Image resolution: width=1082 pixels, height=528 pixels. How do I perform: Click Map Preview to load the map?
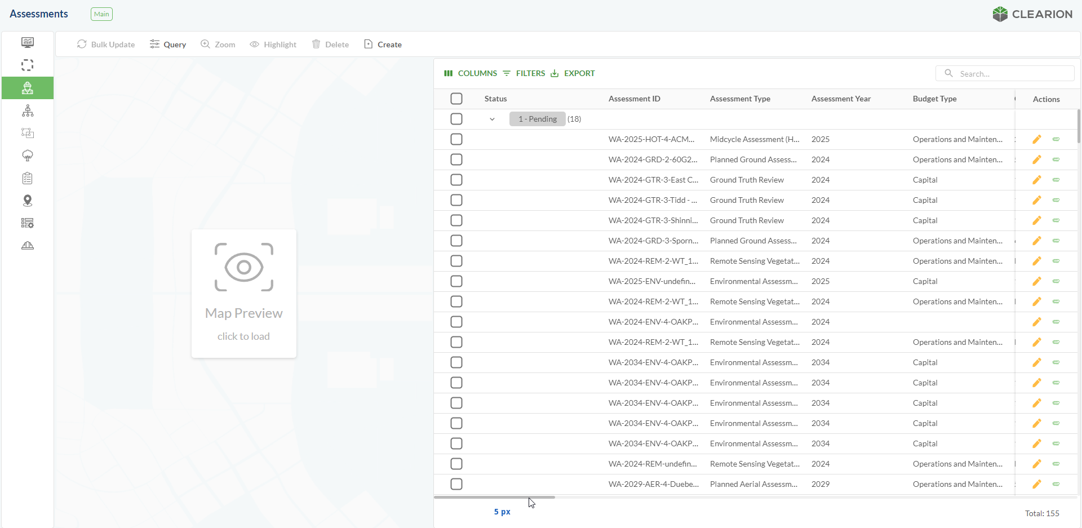tap(243, 293)
